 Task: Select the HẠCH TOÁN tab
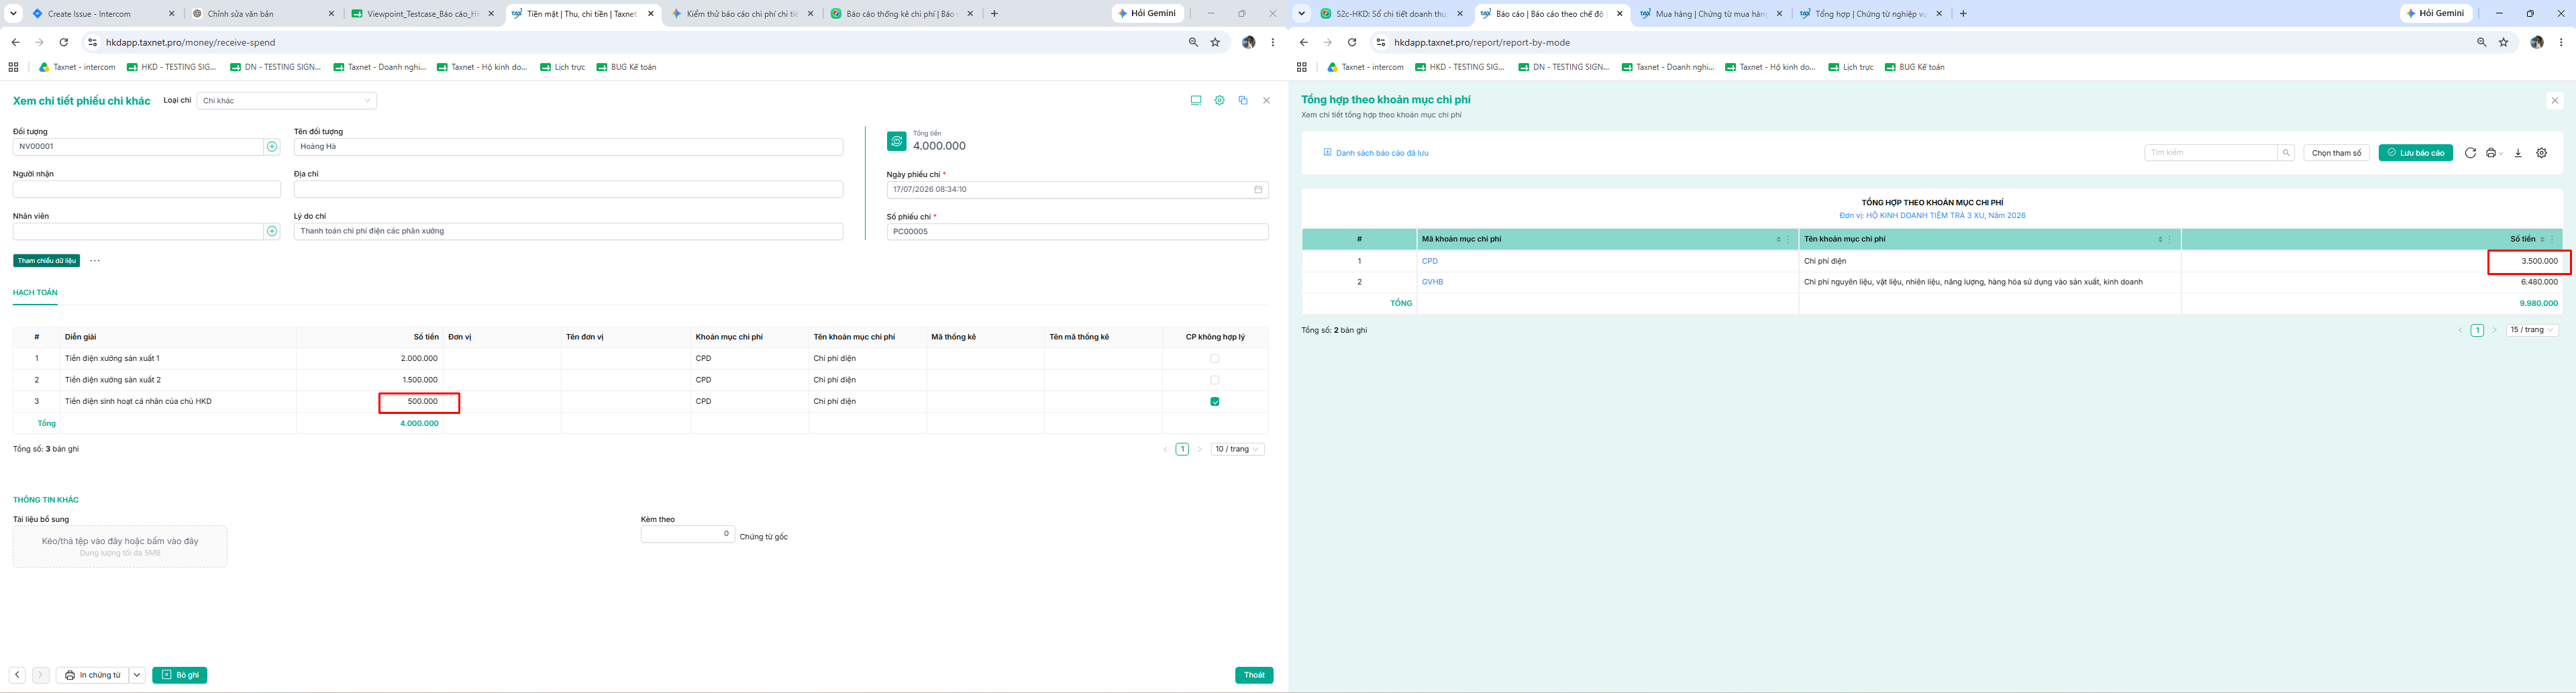pyautogui.click(x=35, y=293)
